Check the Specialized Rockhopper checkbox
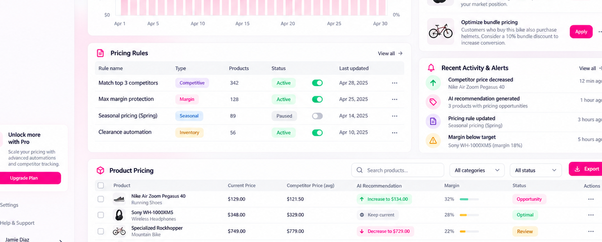This screenshot has width=602, height=242. tap(101, 231)
